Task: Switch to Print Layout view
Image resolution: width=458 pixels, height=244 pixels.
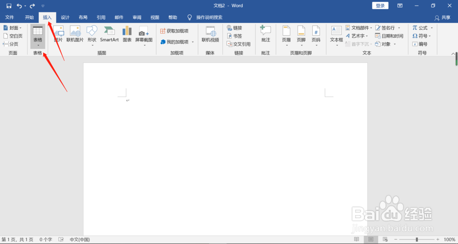Action: (371, 239)
